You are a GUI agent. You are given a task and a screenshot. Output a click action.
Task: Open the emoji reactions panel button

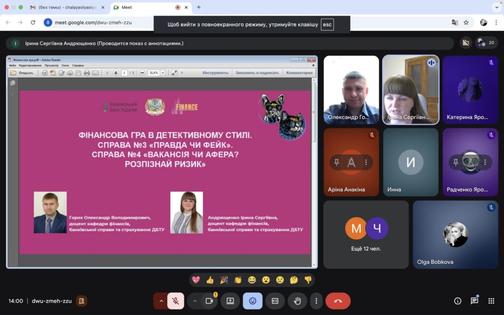(x=252, y=301)
